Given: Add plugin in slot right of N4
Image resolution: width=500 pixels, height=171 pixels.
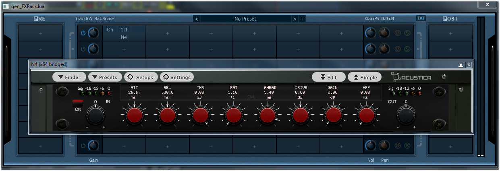Looking at the screenshot, I should click(167, 33).
